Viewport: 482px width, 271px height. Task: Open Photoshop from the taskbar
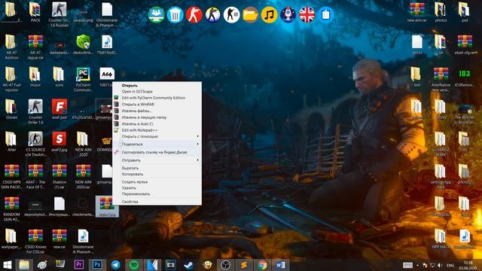[97, 265]
